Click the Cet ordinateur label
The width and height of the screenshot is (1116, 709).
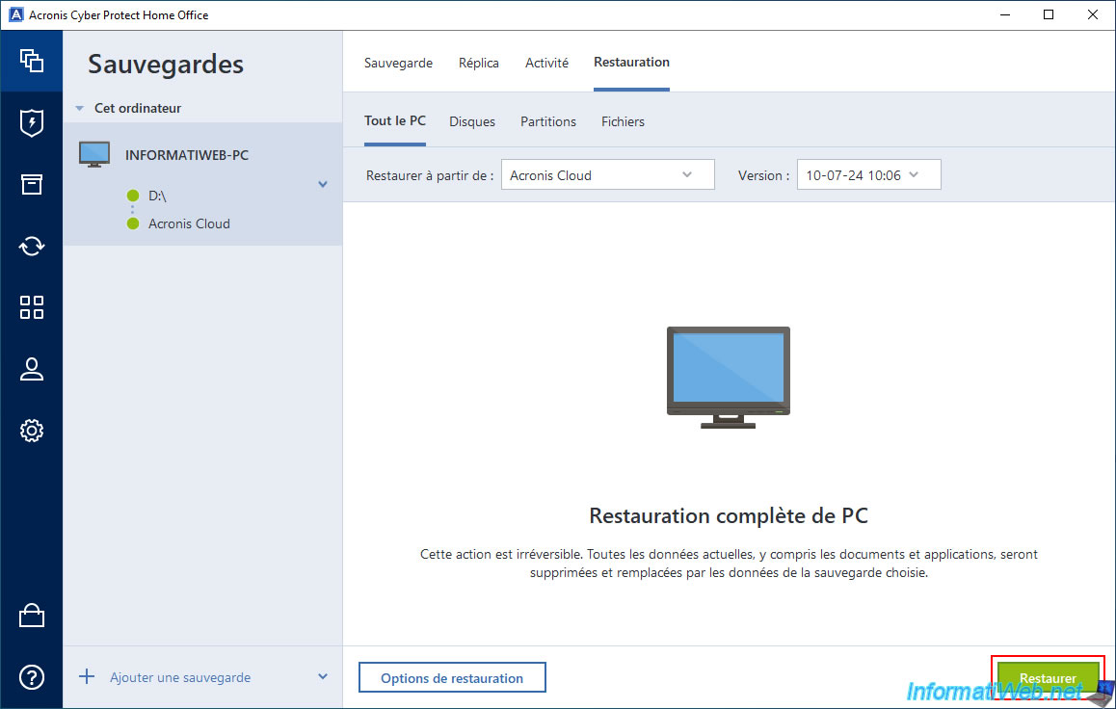(x=138, y=108)
